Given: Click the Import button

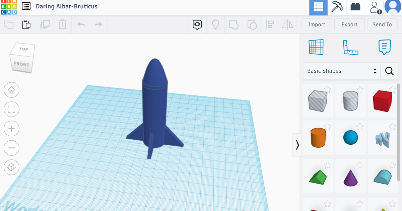Looking at the screenshot, I should pyautogui.click(x=316, y=24).
